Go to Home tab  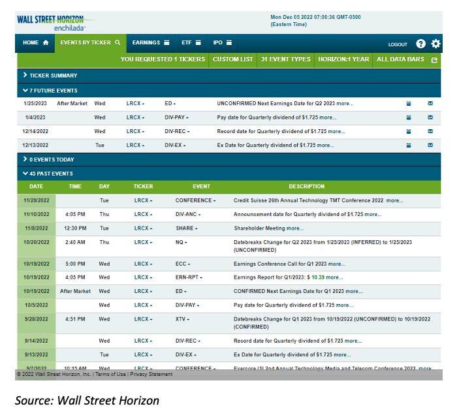click(35, 42)
